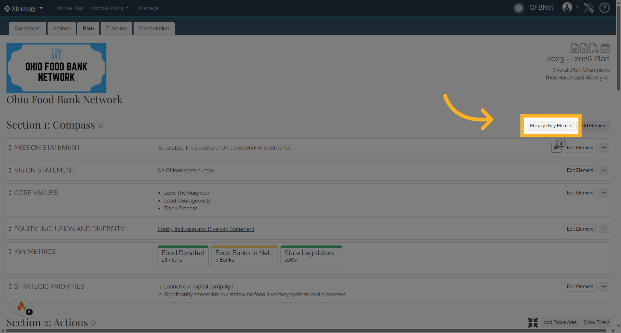This screenshot has height=333, width=621.
Task: Click "No Ohioan goes hungry." text
Action: point(186,170)
